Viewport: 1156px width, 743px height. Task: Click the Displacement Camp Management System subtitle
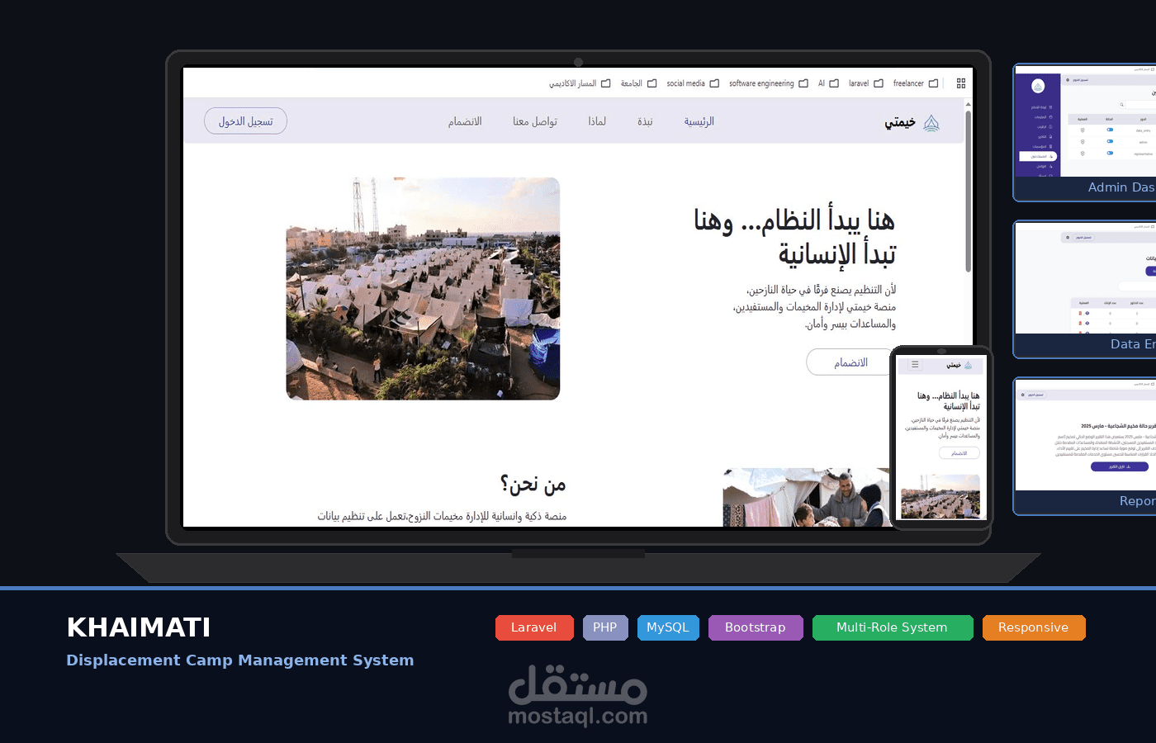240,660
